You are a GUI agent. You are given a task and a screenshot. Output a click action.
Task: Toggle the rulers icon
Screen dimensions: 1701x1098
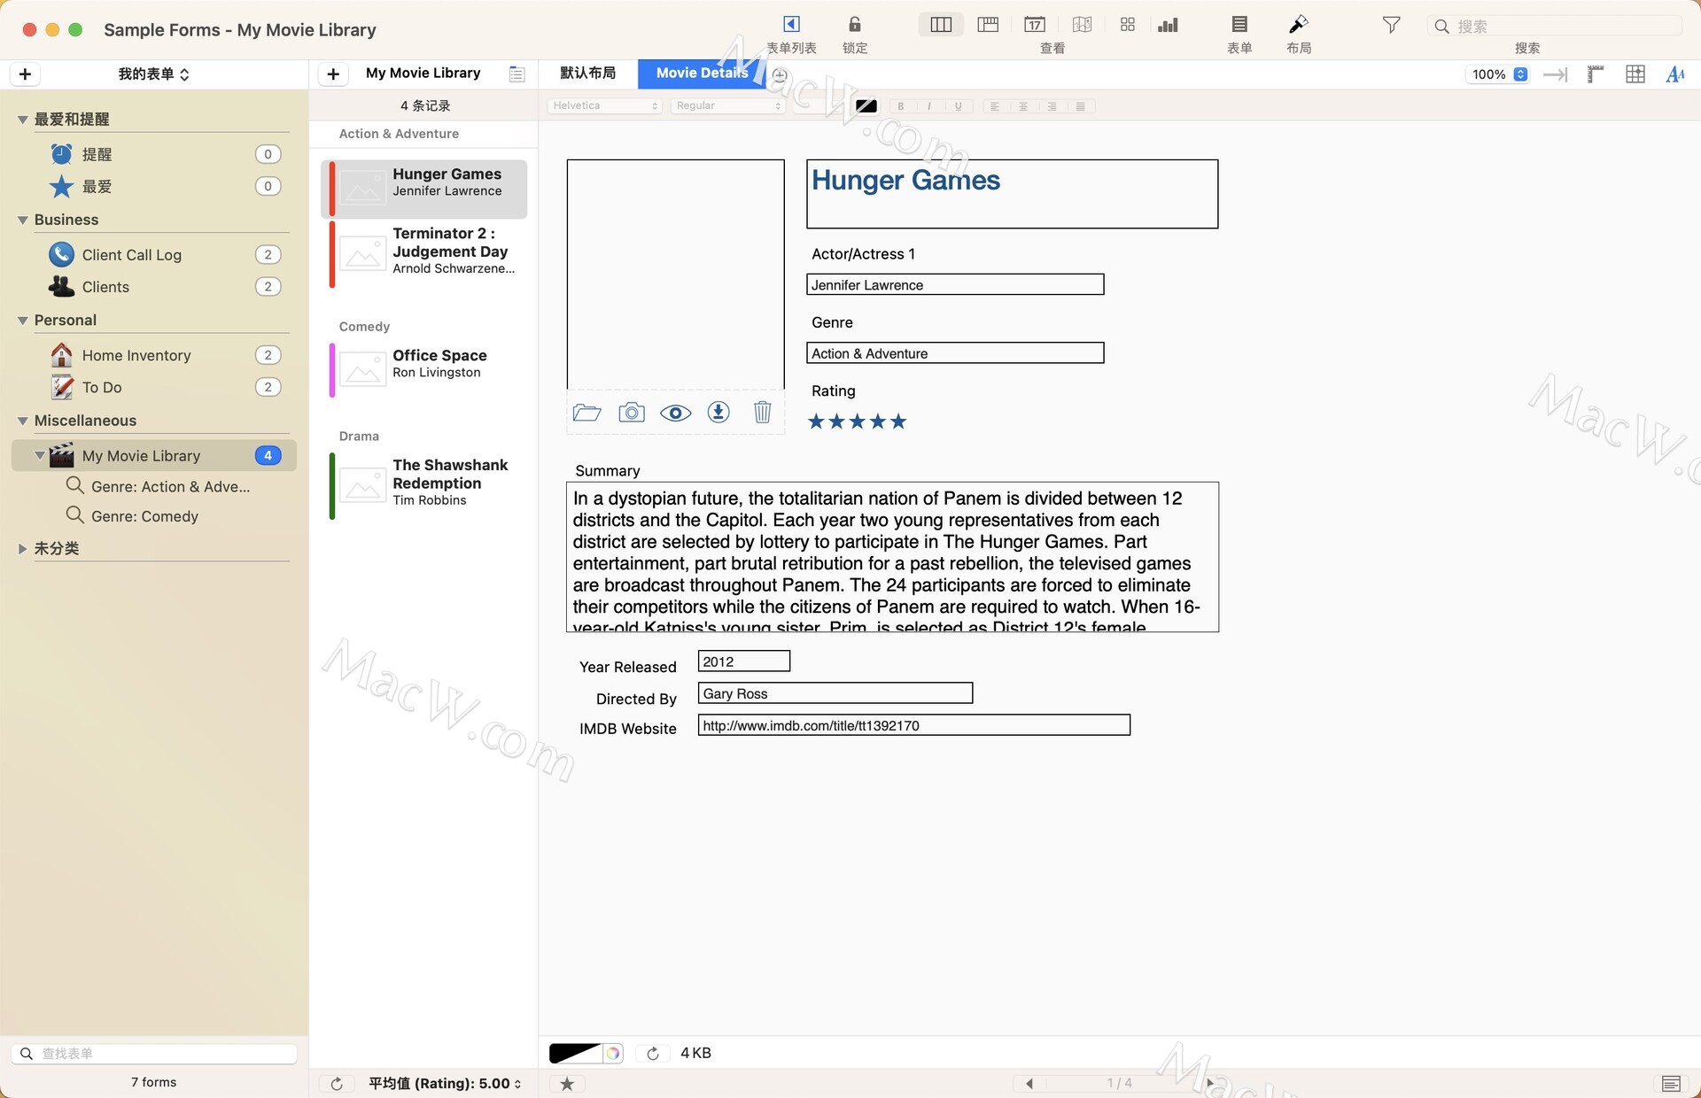point(1595,74)
